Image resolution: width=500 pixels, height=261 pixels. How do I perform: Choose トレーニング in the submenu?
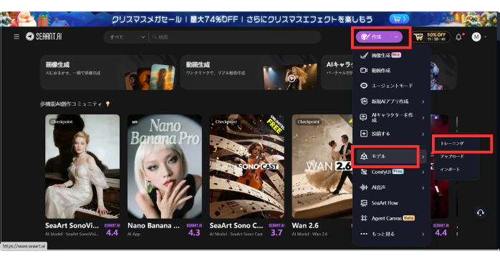pos(452,143)
